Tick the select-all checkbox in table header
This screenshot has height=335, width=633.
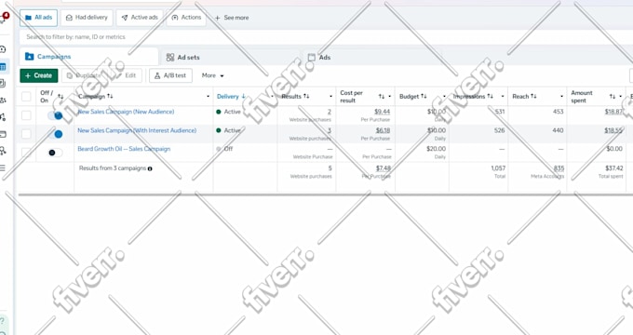(26, 97)
